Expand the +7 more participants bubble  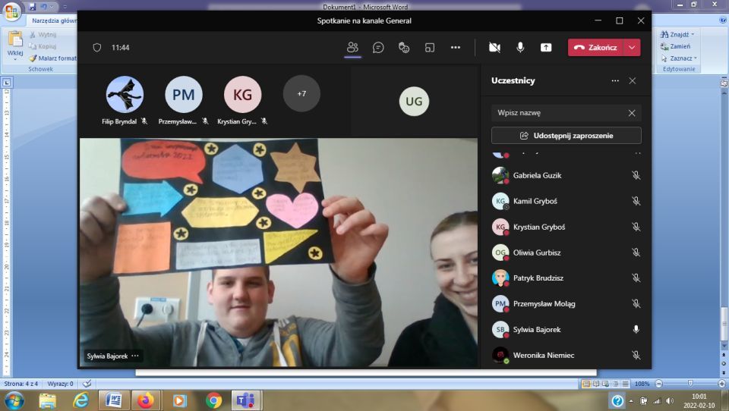[301, 93]
